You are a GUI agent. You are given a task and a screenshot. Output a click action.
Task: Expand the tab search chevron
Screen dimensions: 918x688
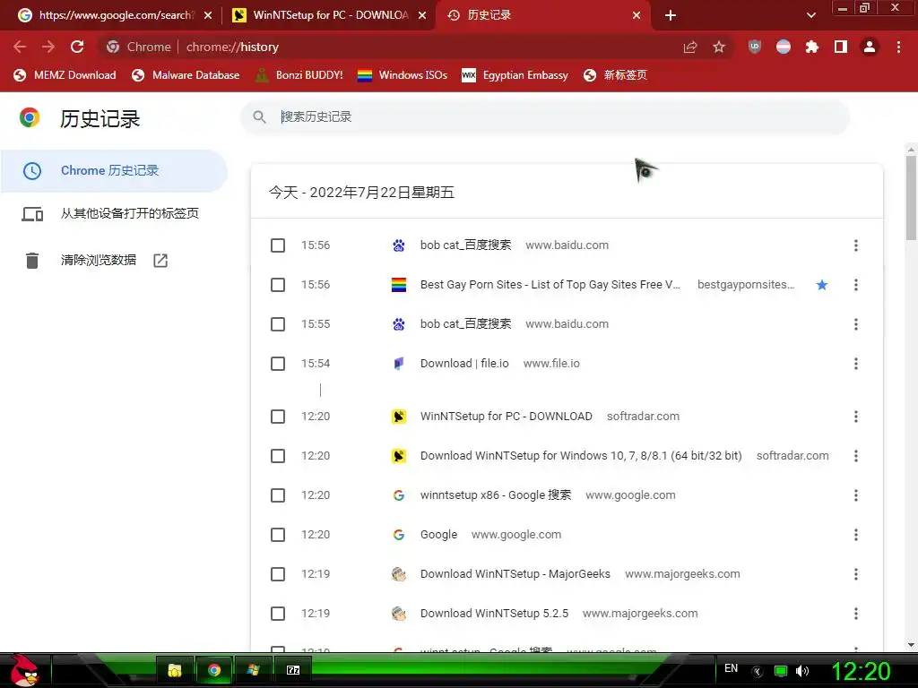pyautogui.click(x=810, y=15)
